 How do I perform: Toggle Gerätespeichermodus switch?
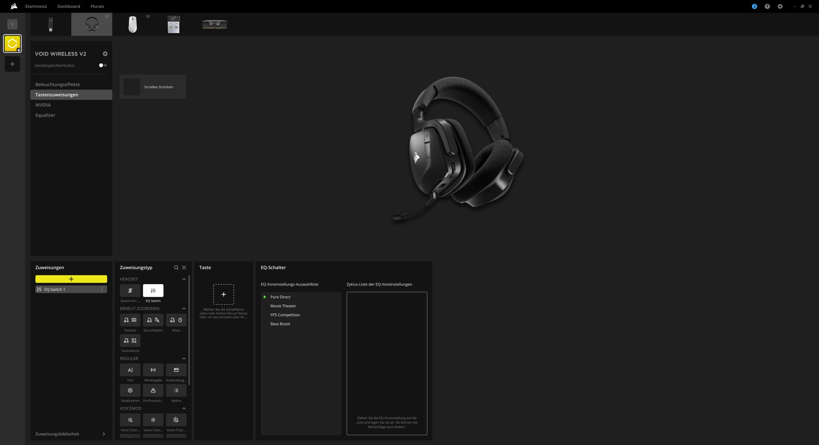(103, 65)
